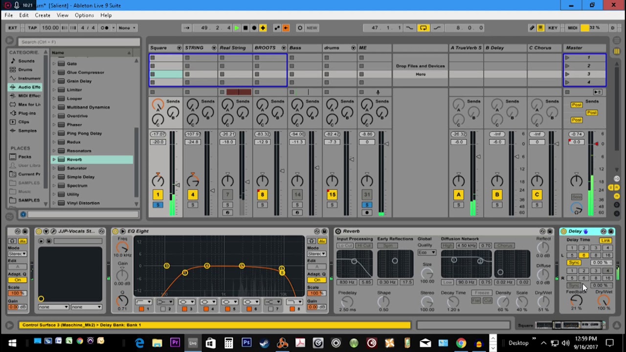Toggle the Square track activator numbered 1
This screenshot has height=352, width=626.
pyautogui.click(x=157, y=195)
